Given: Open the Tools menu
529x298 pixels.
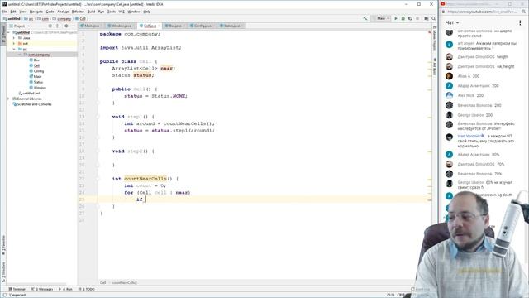Looking at the screenshot, I should (x=112, y=12).
